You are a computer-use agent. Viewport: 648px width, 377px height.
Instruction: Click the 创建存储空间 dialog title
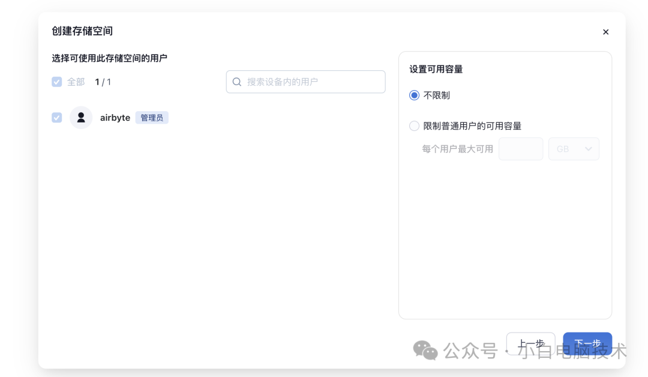coord(82,32)
